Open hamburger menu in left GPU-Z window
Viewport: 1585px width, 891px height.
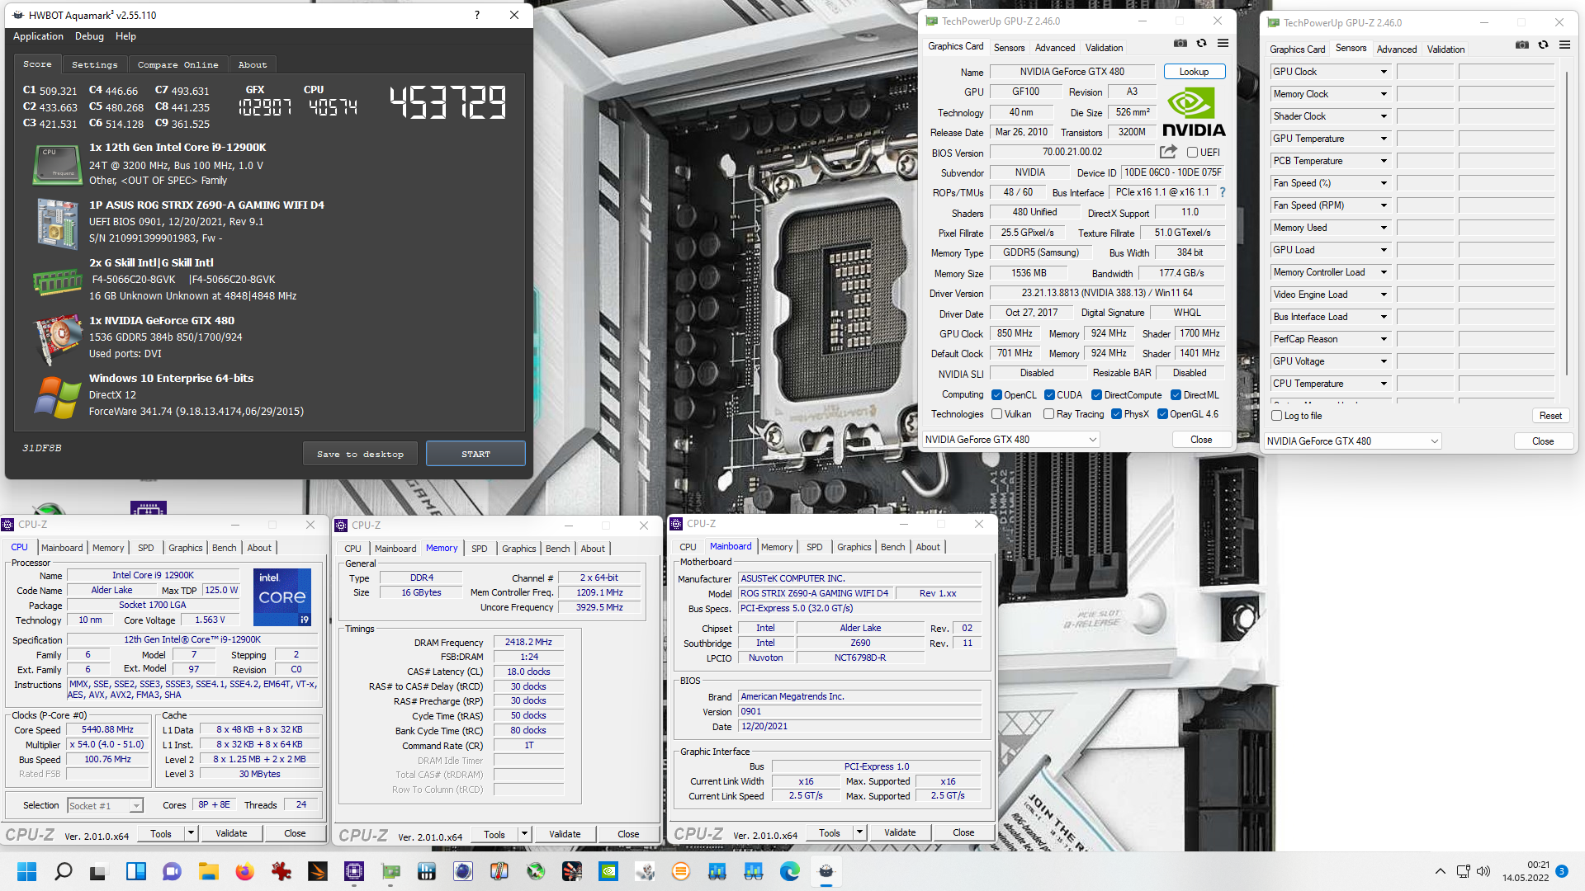pos(1223,44)
